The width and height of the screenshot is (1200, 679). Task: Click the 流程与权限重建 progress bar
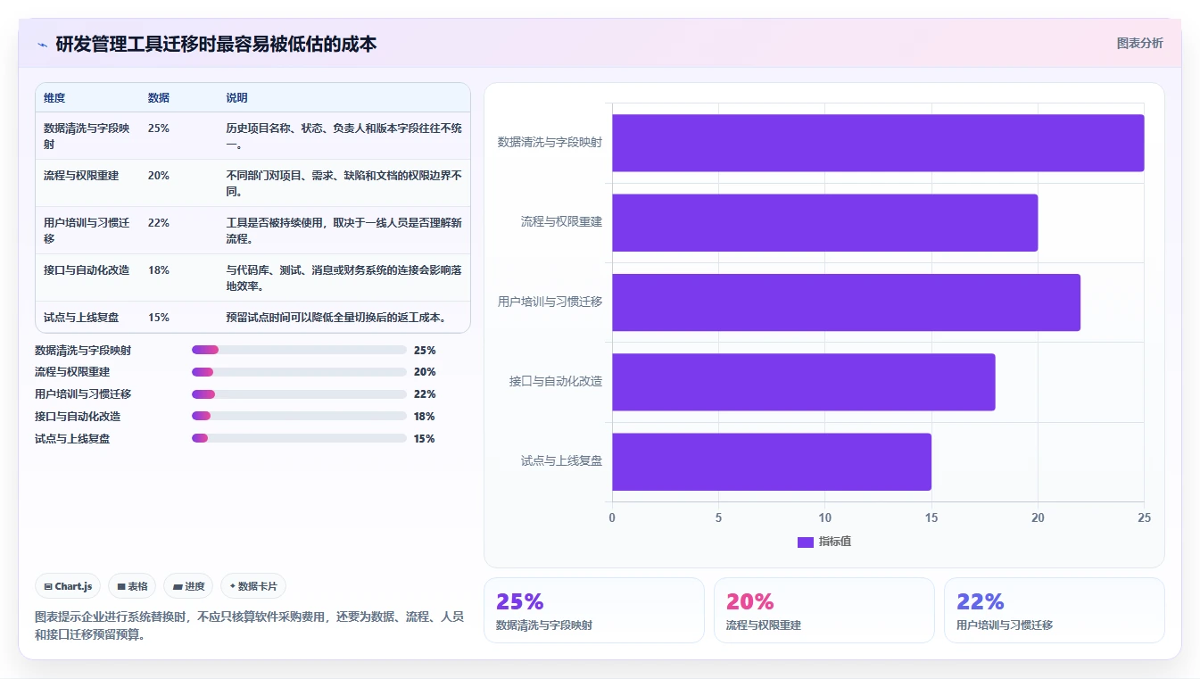[x=299, y=372]
